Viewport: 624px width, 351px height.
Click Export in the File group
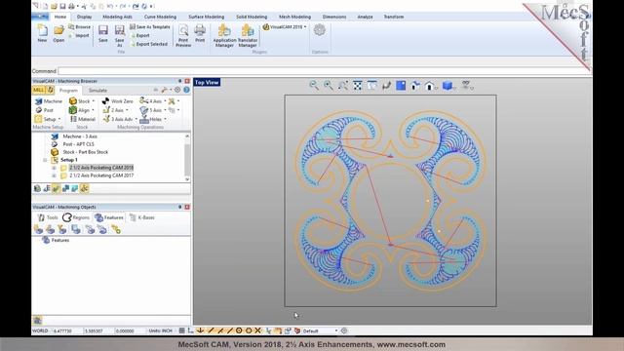click(x=140, y=35)
